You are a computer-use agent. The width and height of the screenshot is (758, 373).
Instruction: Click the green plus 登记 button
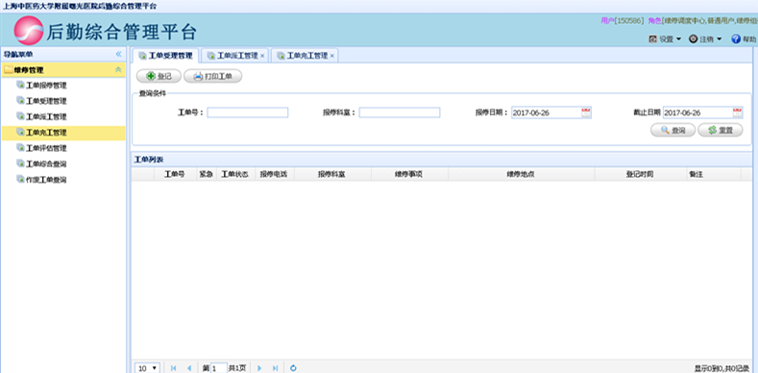(159, 77)
